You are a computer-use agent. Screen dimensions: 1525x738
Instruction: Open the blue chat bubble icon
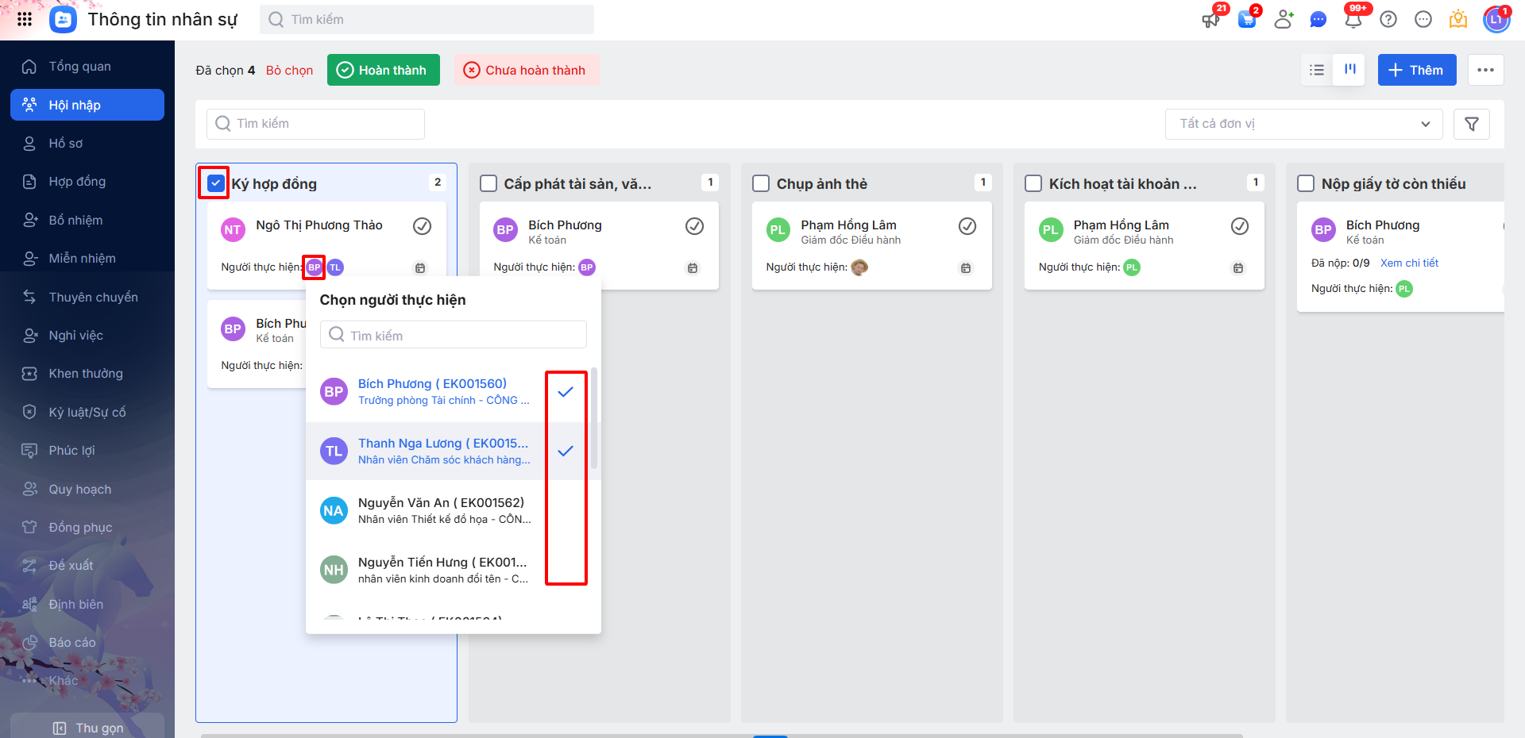[1318, 20]
